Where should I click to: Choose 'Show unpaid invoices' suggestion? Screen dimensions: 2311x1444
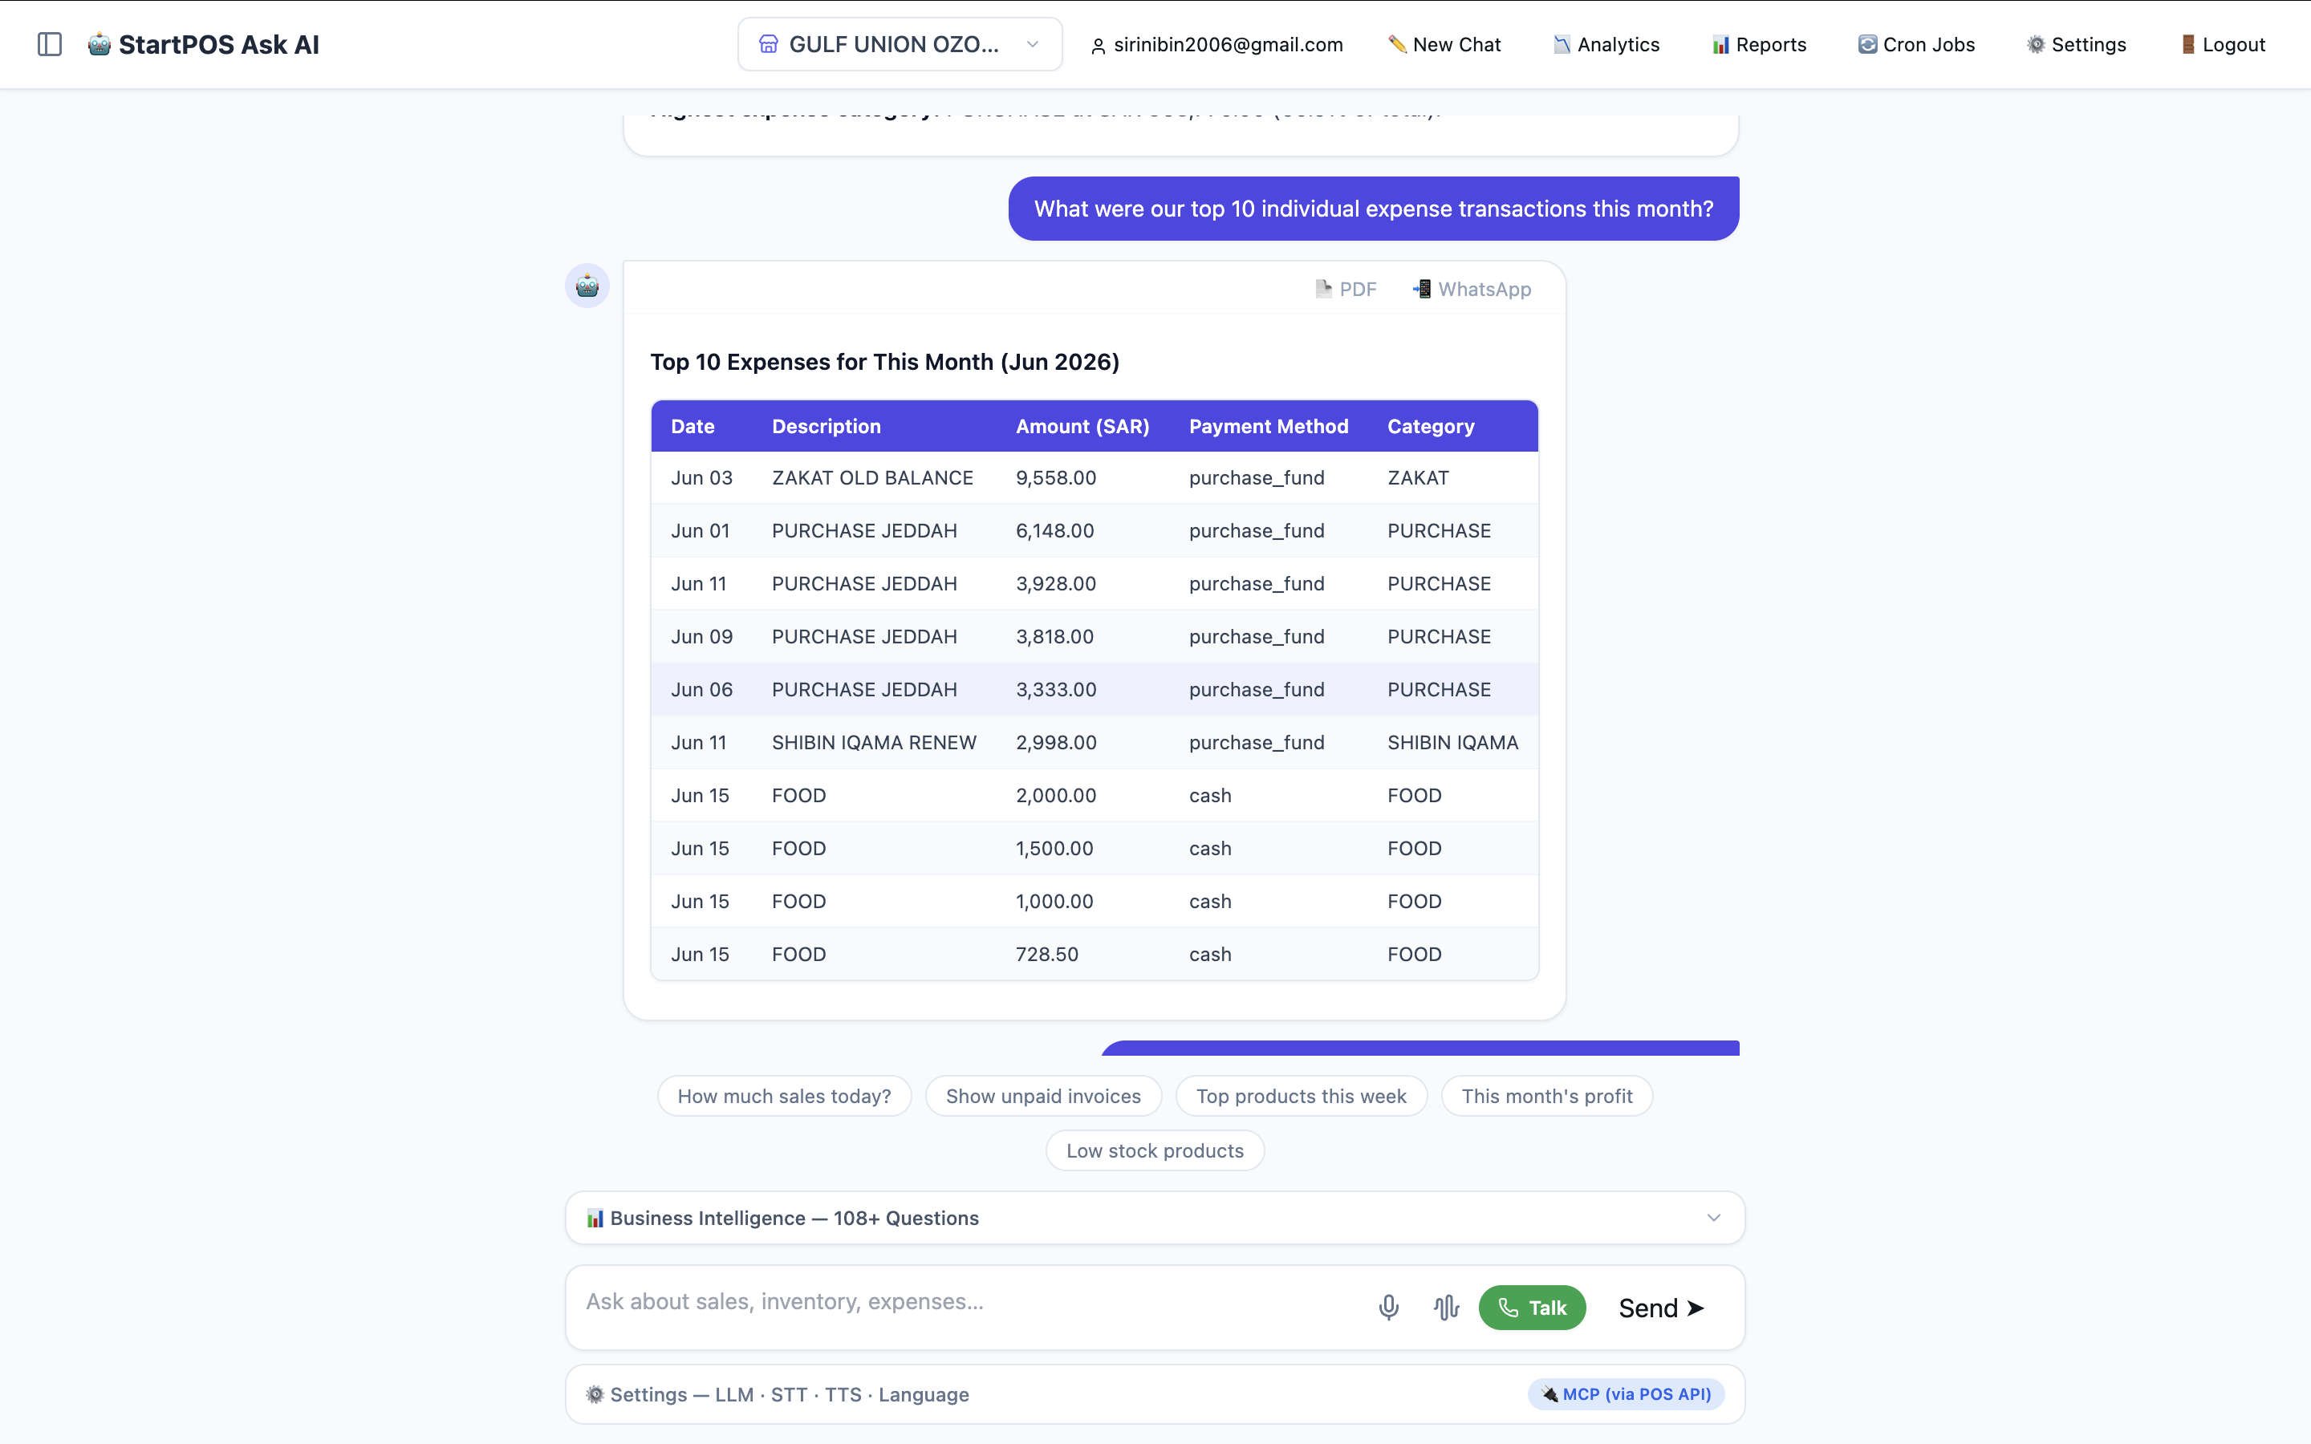point(1043,1097)
